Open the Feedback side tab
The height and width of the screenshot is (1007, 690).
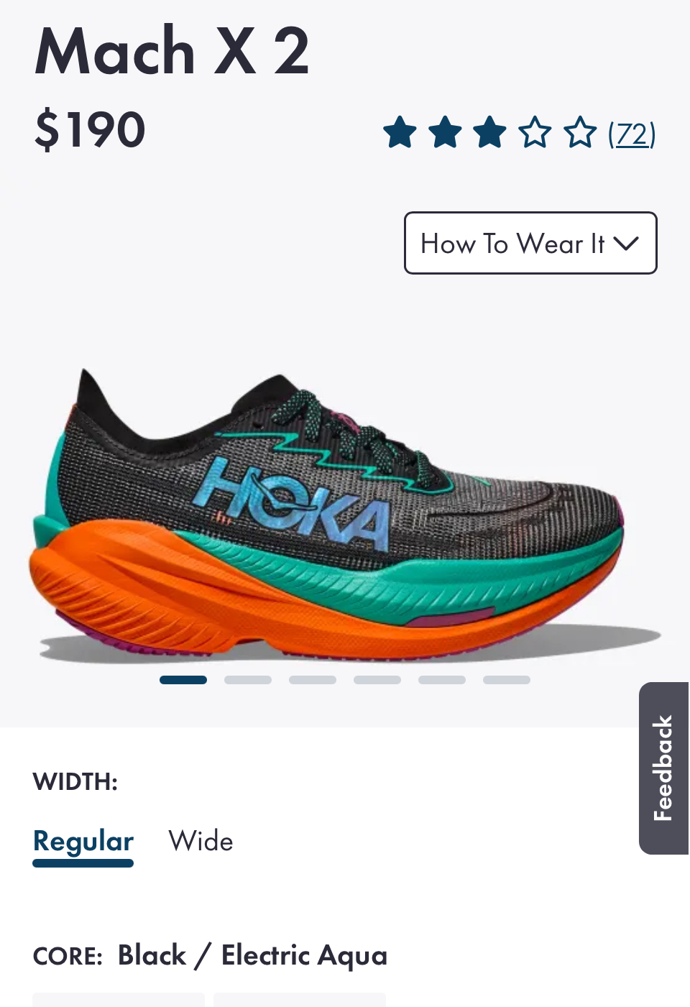(663, 768)
